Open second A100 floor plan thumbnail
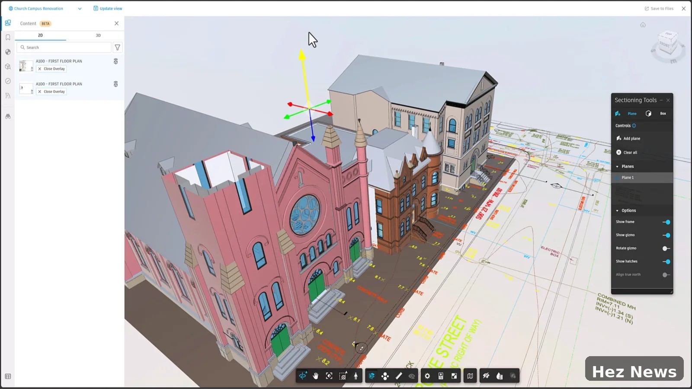The width and height of the screenshot is (692, 389). pos(26,89)
